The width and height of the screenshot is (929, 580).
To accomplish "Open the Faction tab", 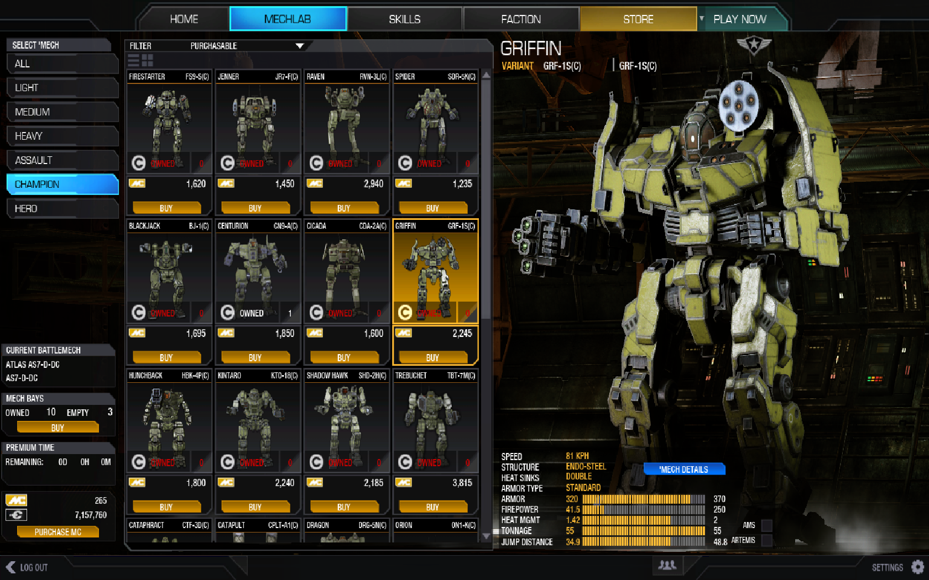I will [x=521, y=19].
